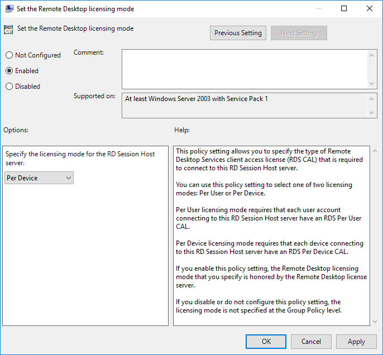383x355 pixels.
Task: Click inside the Comment text box
Action: tap(245, 68)
